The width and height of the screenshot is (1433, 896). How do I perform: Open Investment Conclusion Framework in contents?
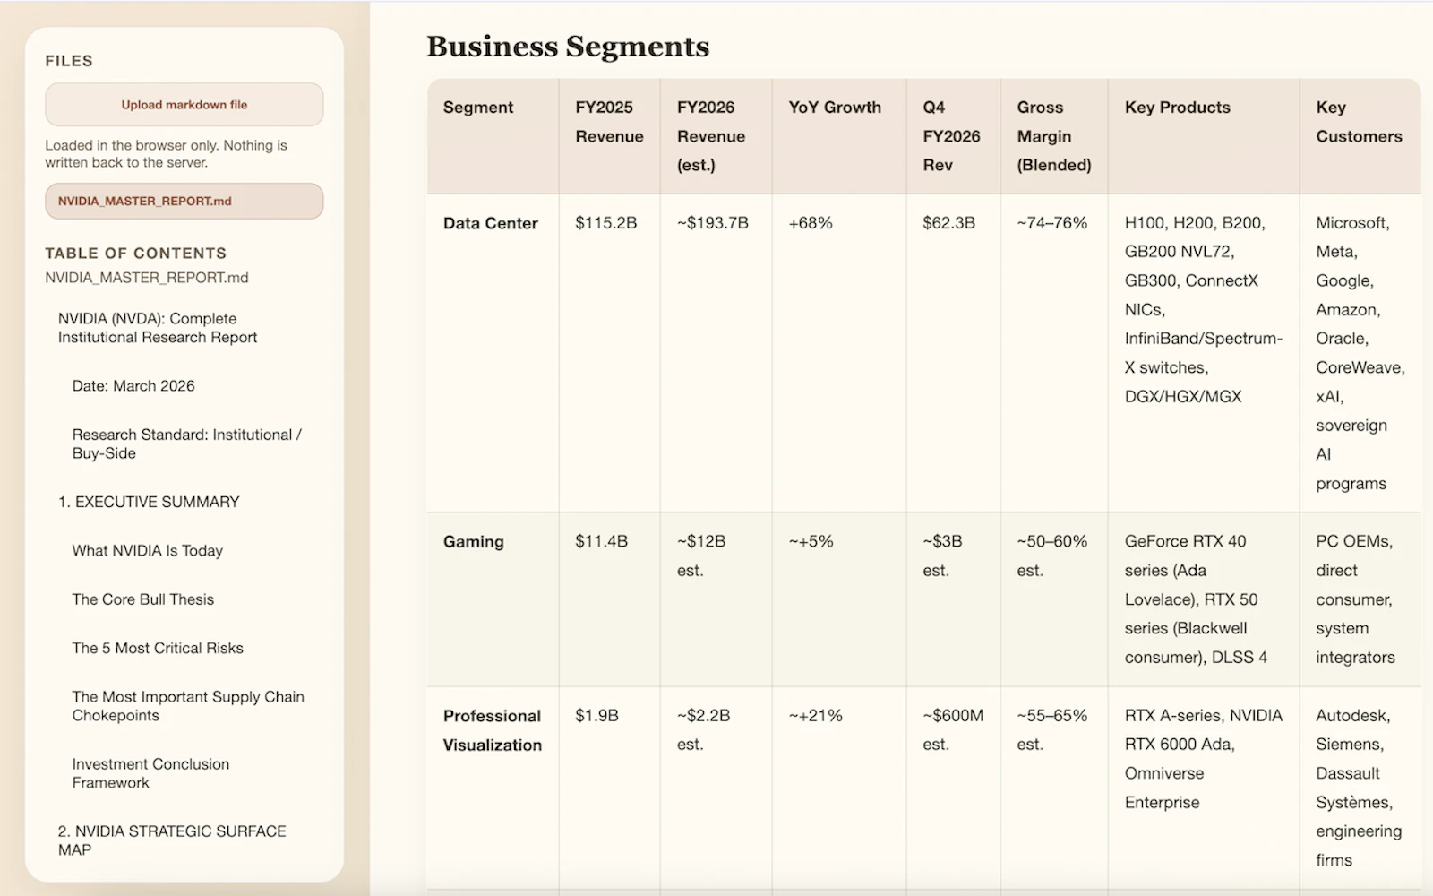(150, 773)
